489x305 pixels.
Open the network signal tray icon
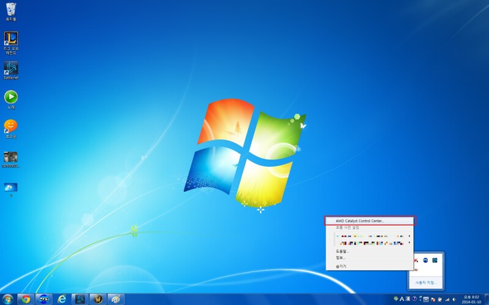coord(447,300)
